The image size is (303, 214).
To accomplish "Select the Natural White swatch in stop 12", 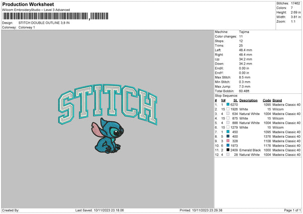I will point(228,154).
